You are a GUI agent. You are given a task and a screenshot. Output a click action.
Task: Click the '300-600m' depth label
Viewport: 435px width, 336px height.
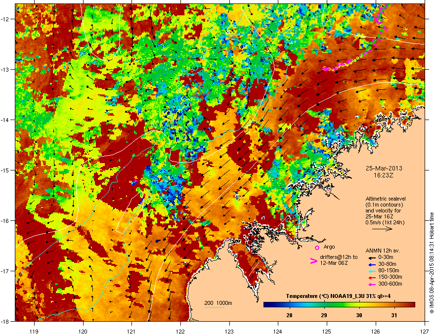pyautogui.click(x=390, y=284)
